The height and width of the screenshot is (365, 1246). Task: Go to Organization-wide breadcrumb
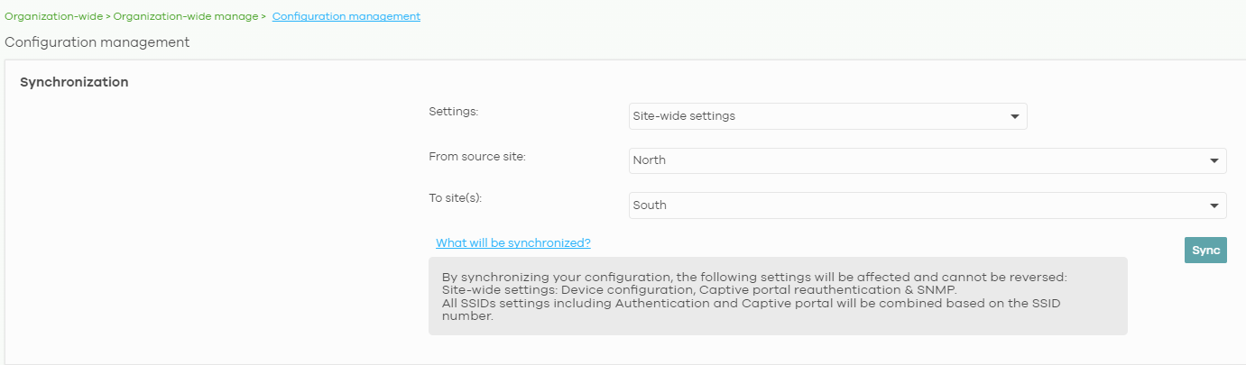pos(54,16)
